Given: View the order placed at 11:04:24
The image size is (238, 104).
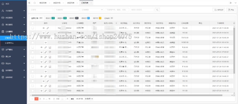Looking at the screenshot, I should tap(44, 33).
